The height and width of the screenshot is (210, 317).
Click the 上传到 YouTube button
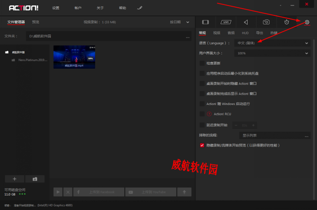pos(150,192)
